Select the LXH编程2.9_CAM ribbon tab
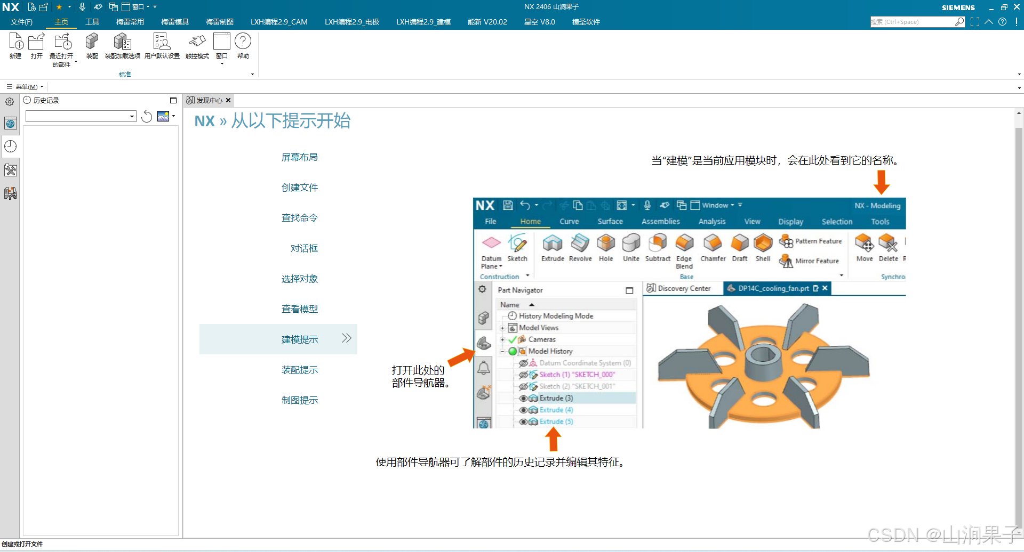1024x552 pixels. point(279,22)
